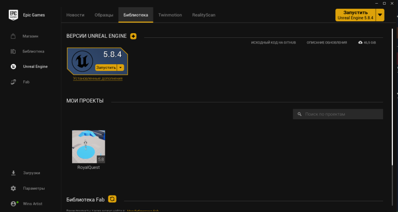Image resolution: width=398 pixels, height=212 pixels.
Task: Open the Fab sidebar icon
Action: 13,82
